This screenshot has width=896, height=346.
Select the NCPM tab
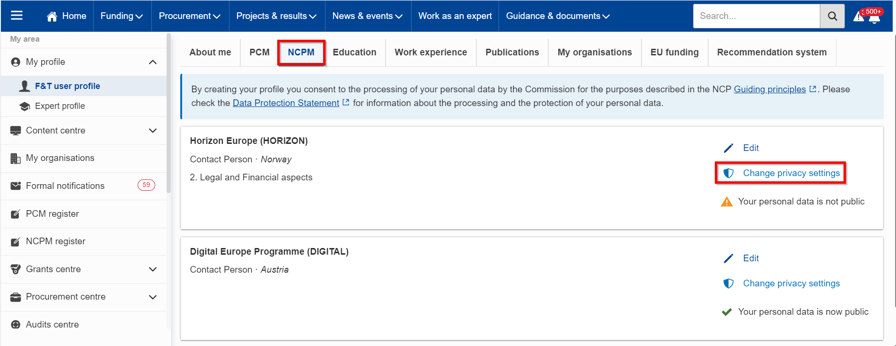click(301, 53)
